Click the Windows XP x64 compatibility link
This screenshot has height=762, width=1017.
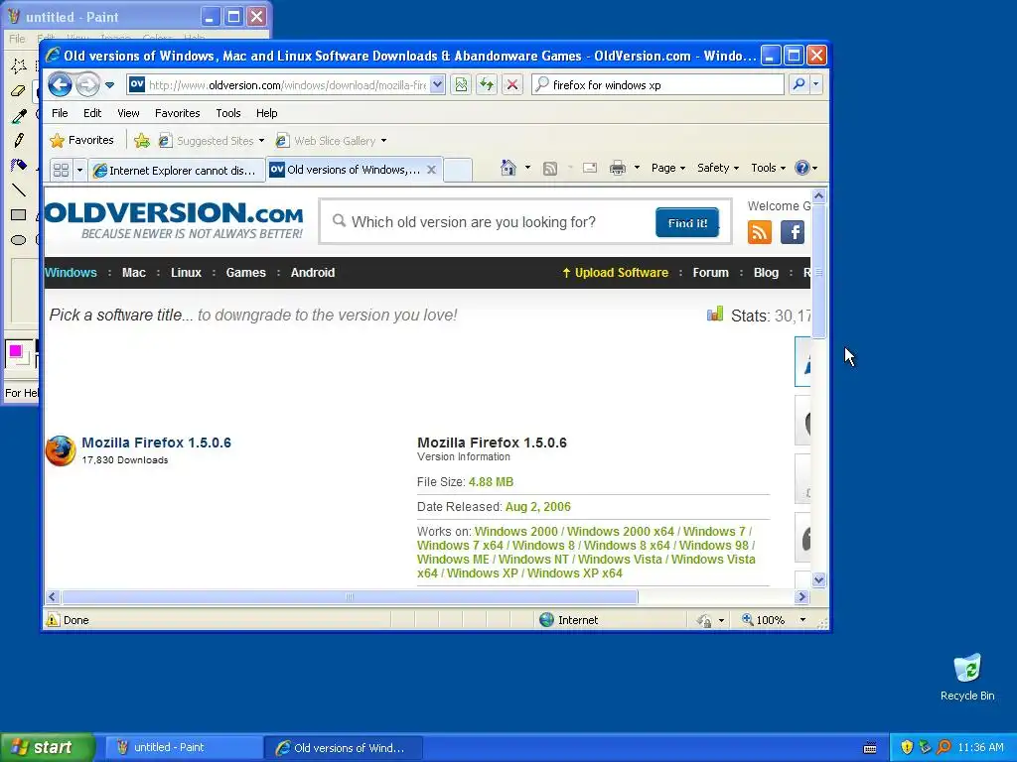tap(575, 573)
